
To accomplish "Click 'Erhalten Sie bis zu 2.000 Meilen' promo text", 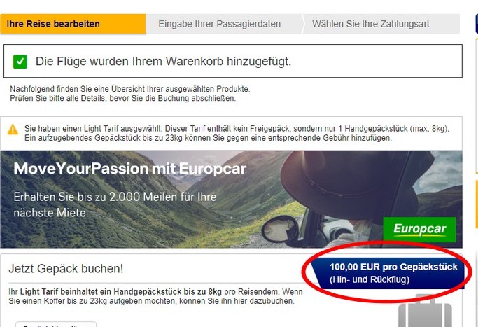I will [115, 204].
